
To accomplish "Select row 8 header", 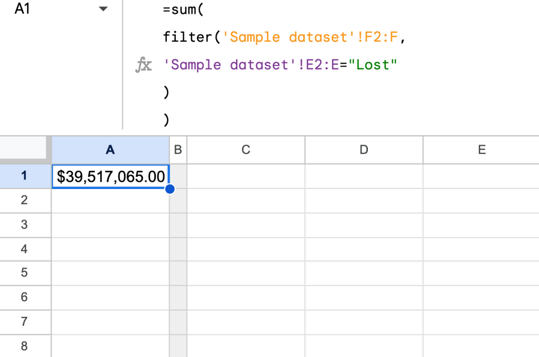I will click(x=25, y=346).
